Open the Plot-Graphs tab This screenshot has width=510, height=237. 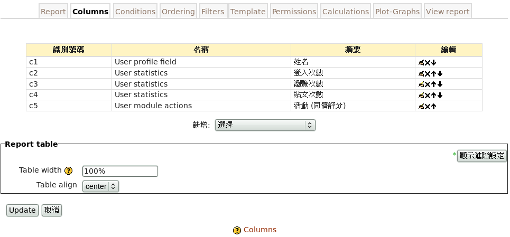click(x=397, y=12)
